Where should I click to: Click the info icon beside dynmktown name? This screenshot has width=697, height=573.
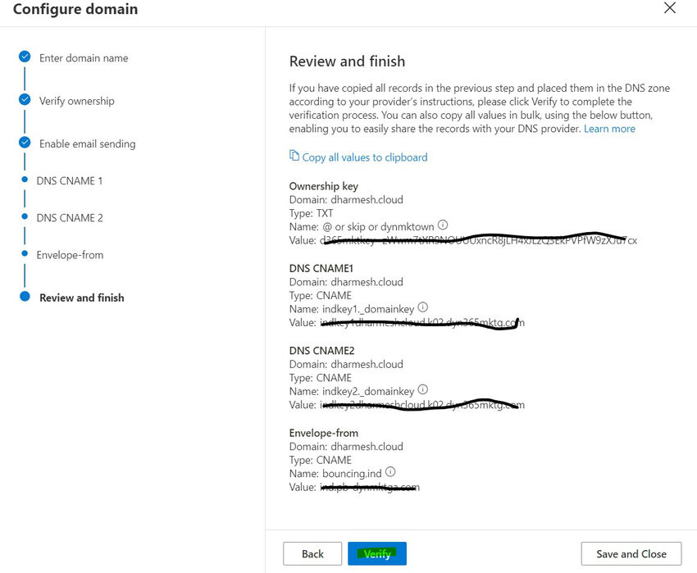[443, 225]
